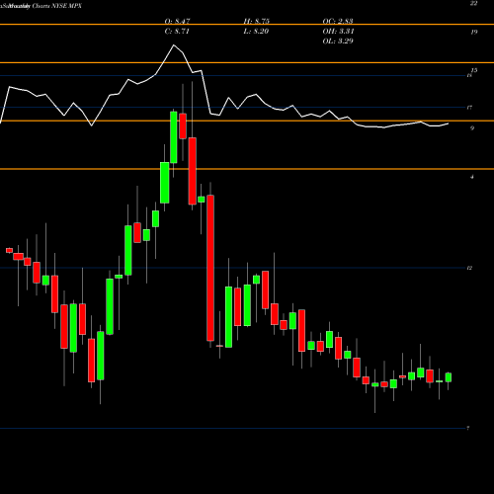This screenshot has height=494, width=494.
Task: Click the '4' axis label
Action: click(x=472, y=177)
